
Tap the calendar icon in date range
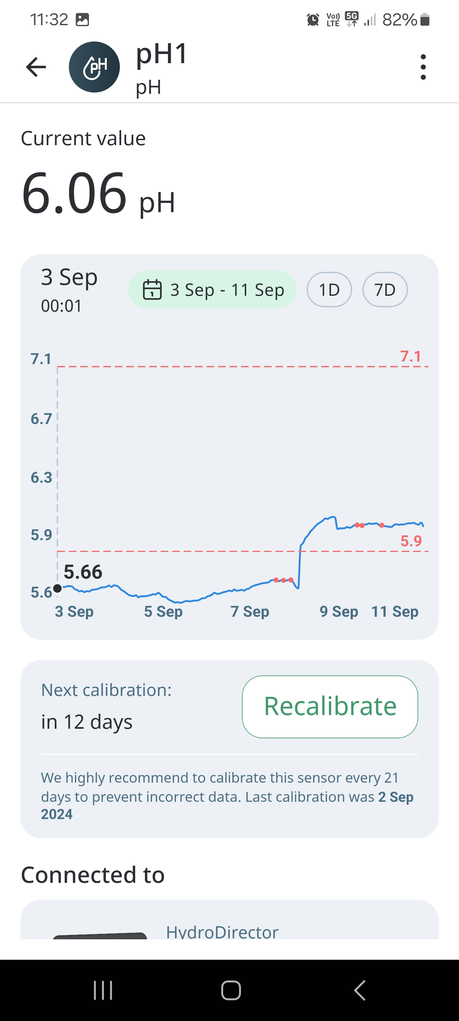click(x=152, y=290)
